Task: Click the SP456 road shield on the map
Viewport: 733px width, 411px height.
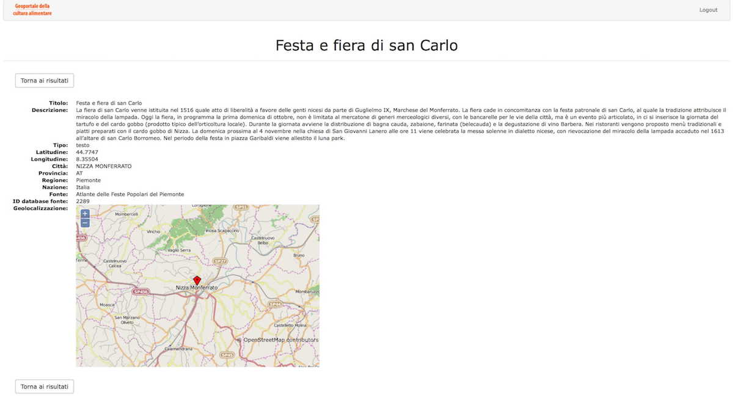Action: (x=140, y=292)
